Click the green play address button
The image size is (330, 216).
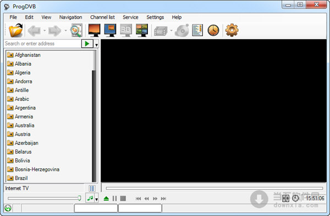[87, 43]
